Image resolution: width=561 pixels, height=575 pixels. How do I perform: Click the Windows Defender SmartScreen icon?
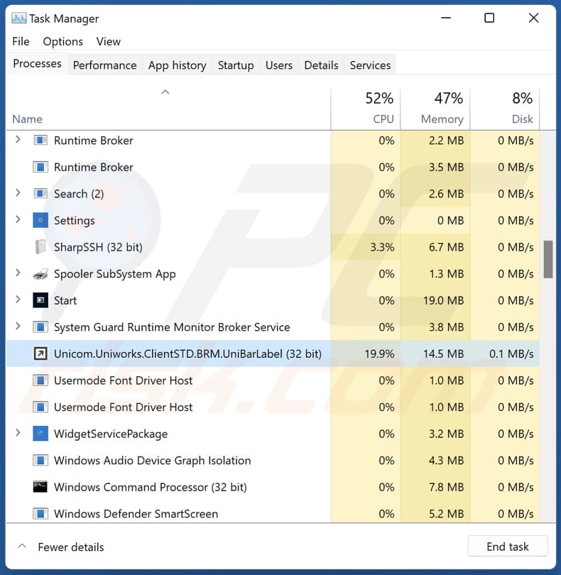(40, 513)
